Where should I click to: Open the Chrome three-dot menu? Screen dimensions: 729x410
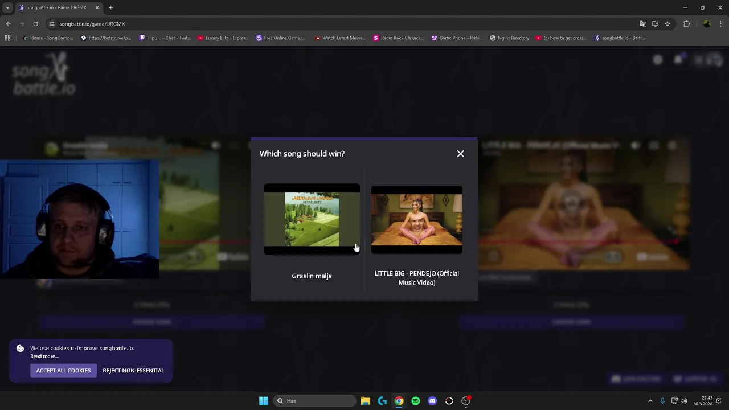pyautogui.click(x=721, y=24)
